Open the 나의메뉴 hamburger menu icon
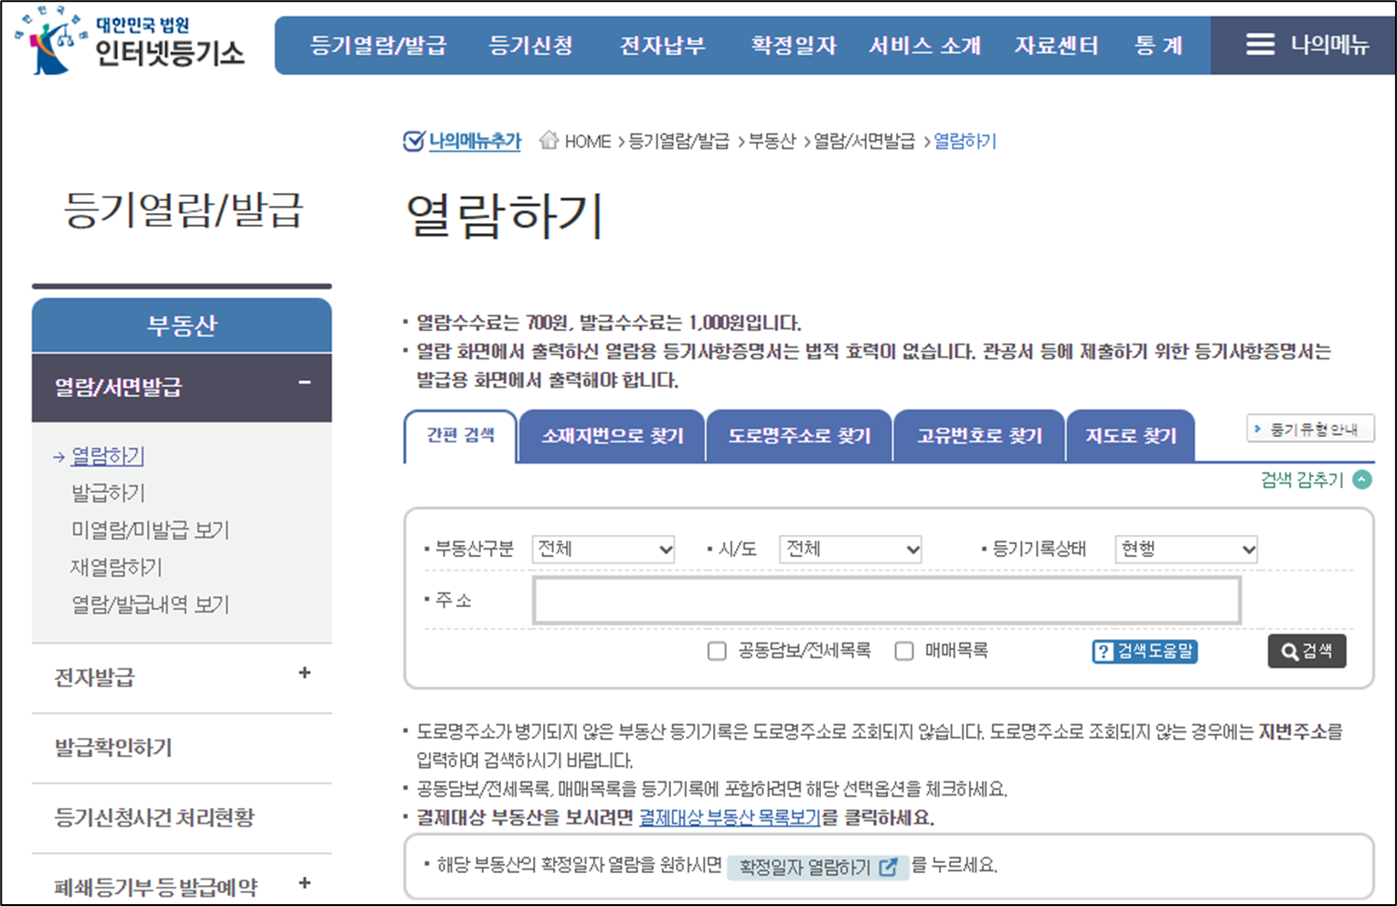This screenshot has height=906, width=1397. [x=1261, y=44]
